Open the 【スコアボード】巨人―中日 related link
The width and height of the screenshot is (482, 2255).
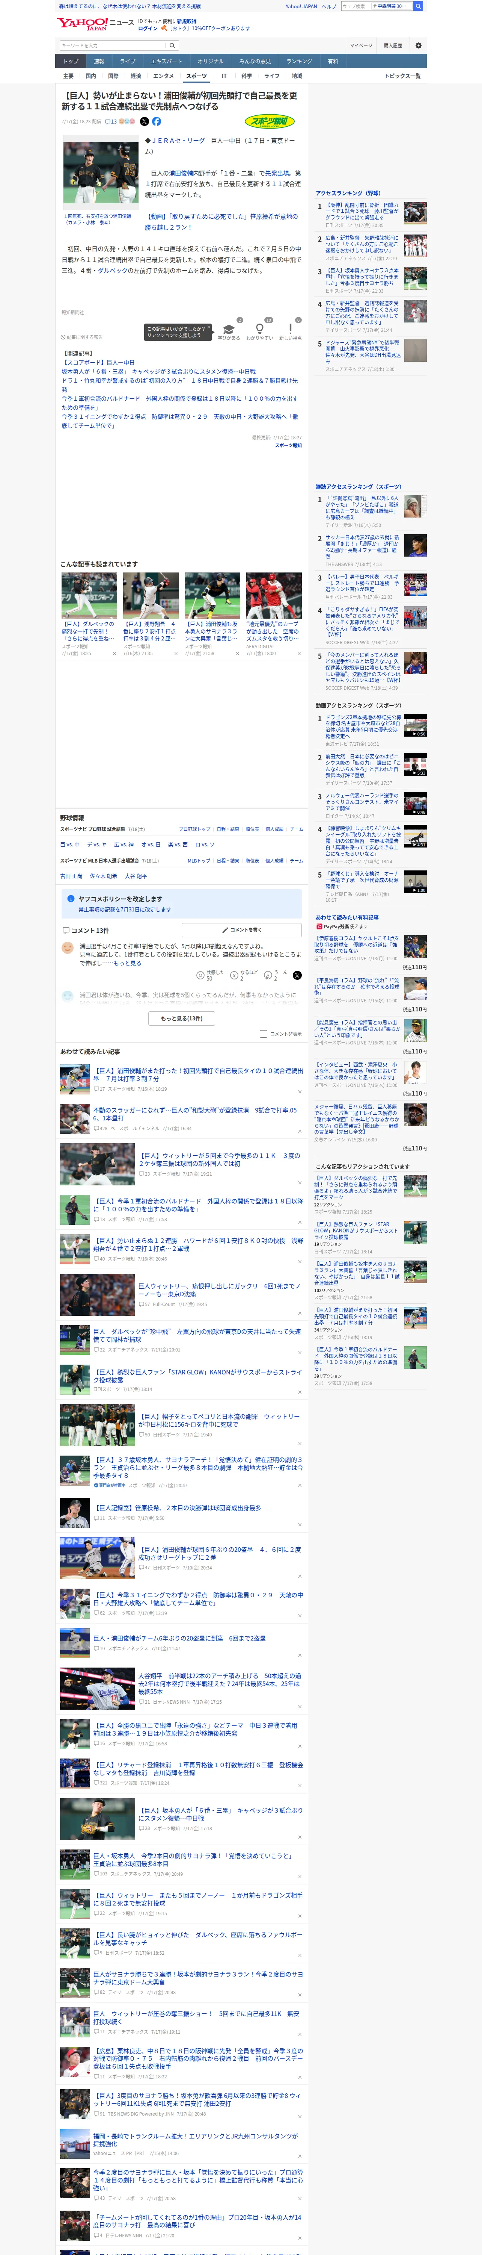pyautogui.click(x=98, y=362)
